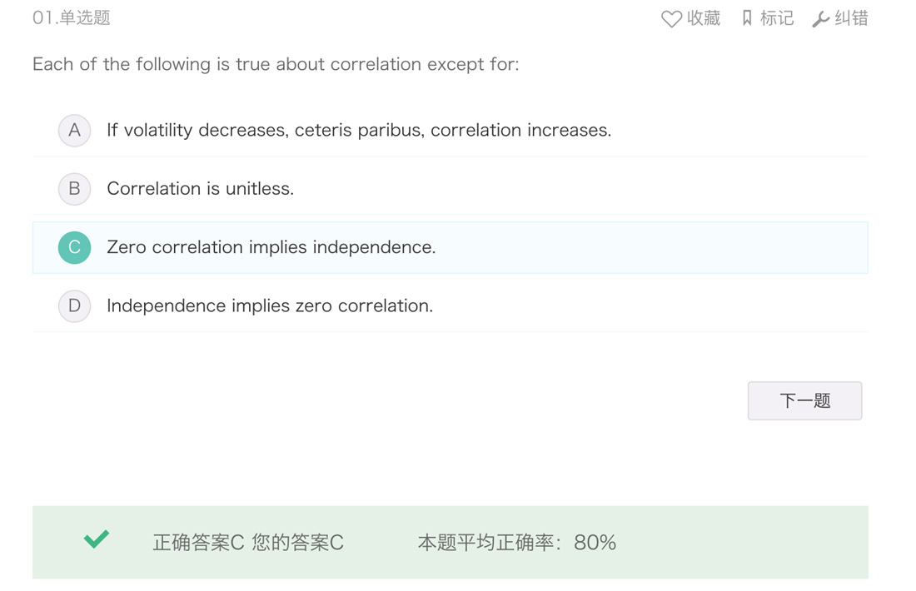Click the 纠错 report error label

click(x=851, y=18)
